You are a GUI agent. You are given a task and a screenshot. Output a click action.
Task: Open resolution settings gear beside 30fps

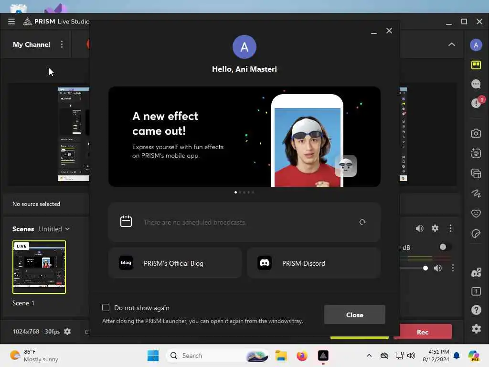point(67,332)
